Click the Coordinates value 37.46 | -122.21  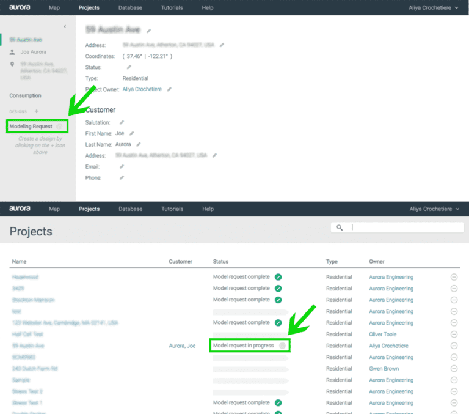[147, 56]
